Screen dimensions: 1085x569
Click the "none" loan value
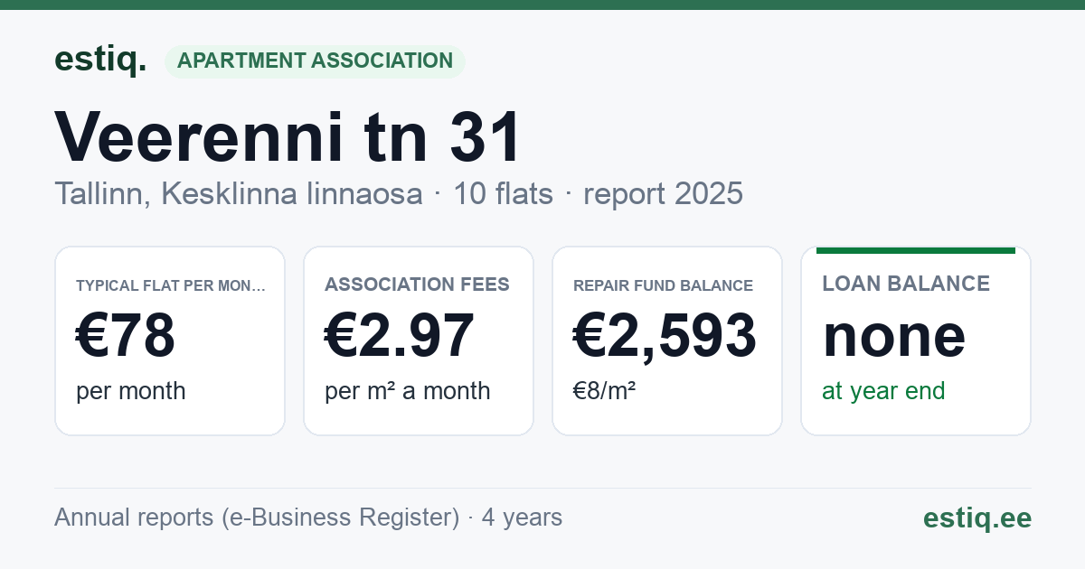[x=894, y=336]
